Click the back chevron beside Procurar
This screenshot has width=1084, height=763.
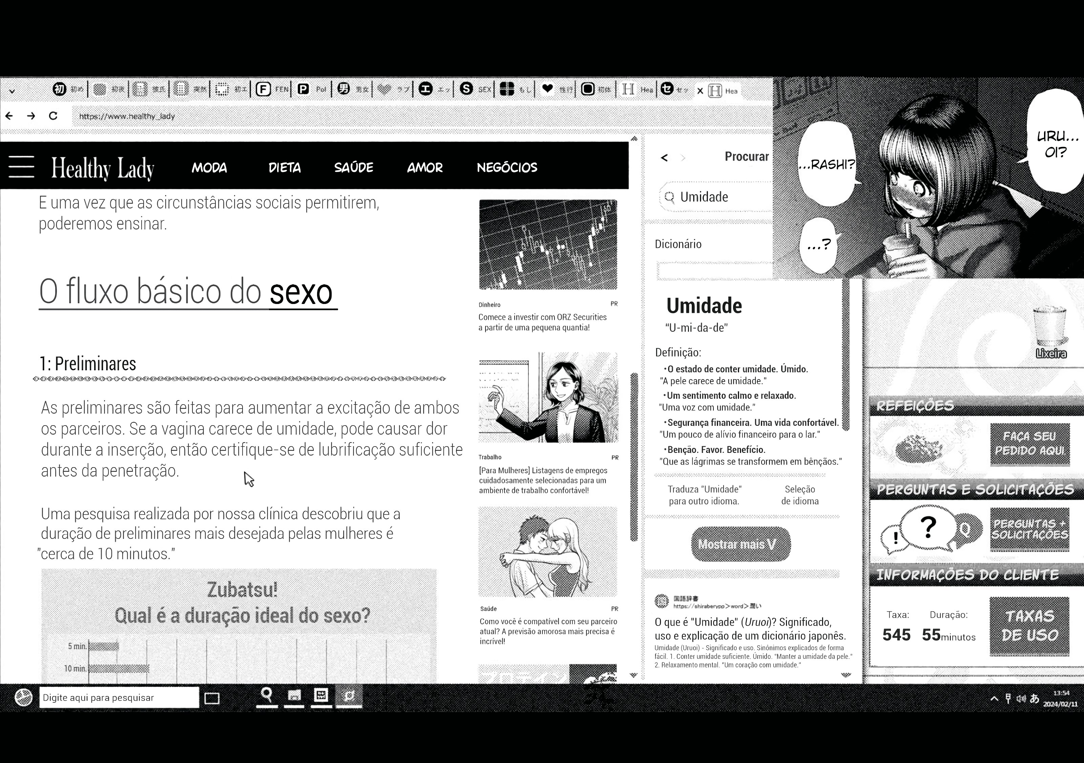click(664, 158)
